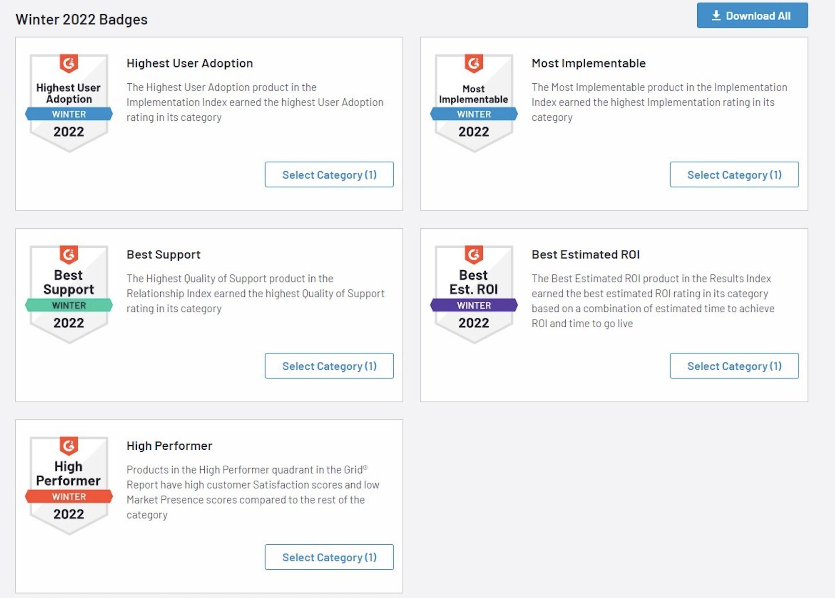This screenshot has width=835, height=598.
Task: Click the High Performer card title
Action: click(169, 446)
